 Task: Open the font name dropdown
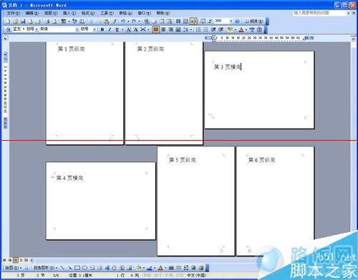click(x=77, y=29)
